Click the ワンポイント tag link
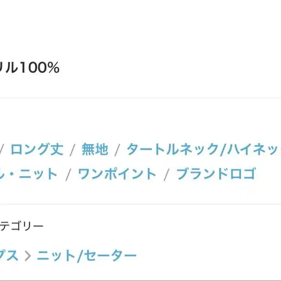281x281 pixels. coord(117,173)
